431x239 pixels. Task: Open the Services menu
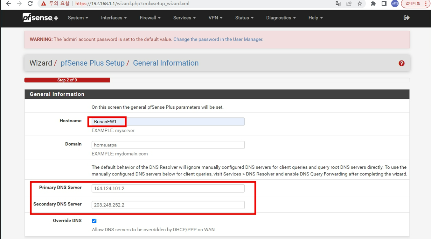(x=184, y=18)
